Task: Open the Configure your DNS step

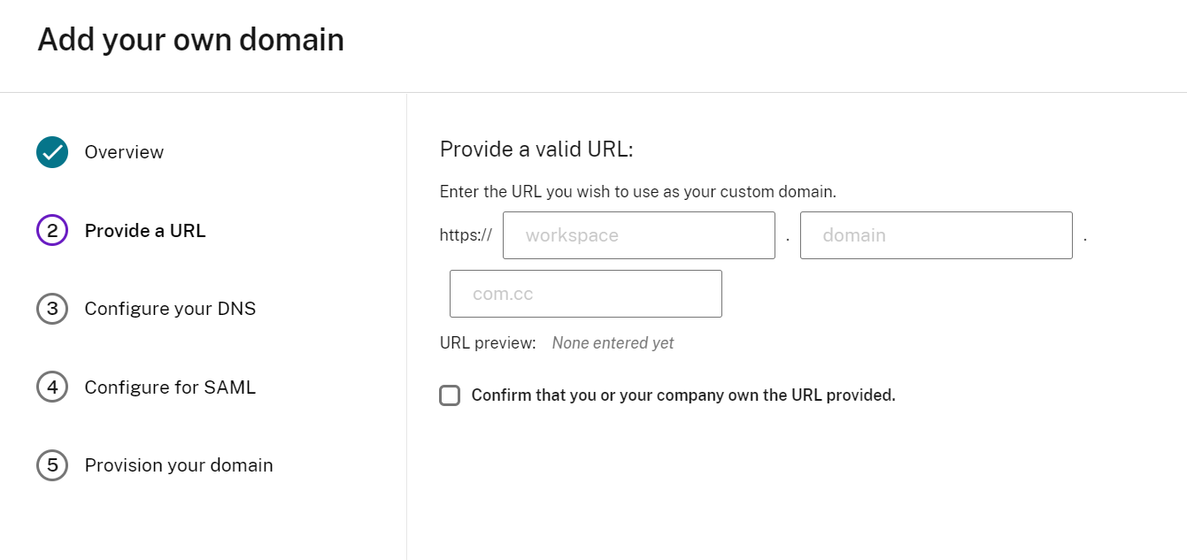Action: (x=170, y=309)
